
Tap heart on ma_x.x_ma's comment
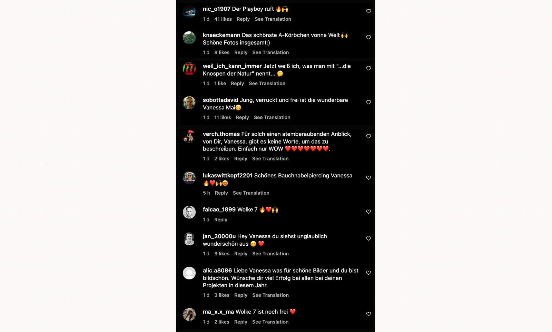pos(368,314)
